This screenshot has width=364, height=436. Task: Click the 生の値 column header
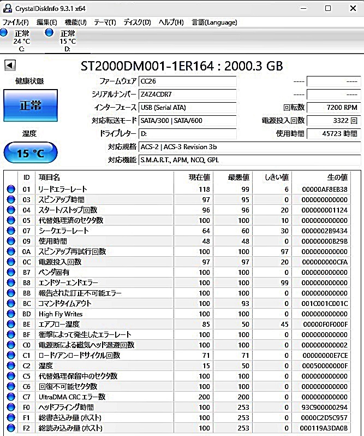tap(321, 177)
